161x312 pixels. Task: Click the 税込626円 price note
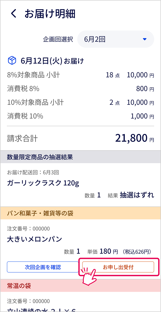click(x=137, y=251)
